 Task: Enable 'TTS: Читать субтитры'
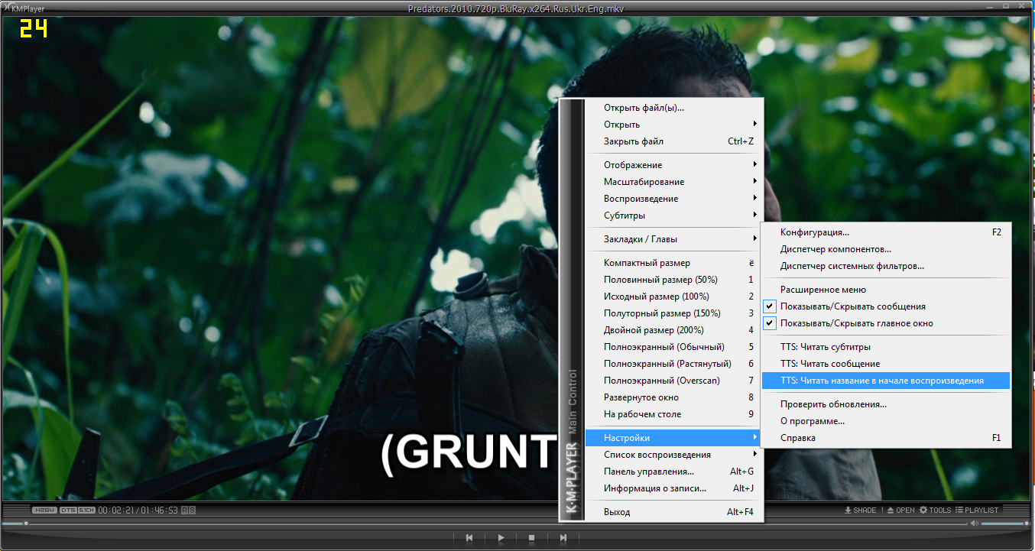tap(886, 347)
